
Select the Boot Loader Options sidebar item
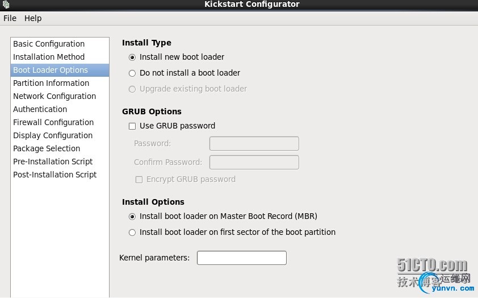point(51,70)
